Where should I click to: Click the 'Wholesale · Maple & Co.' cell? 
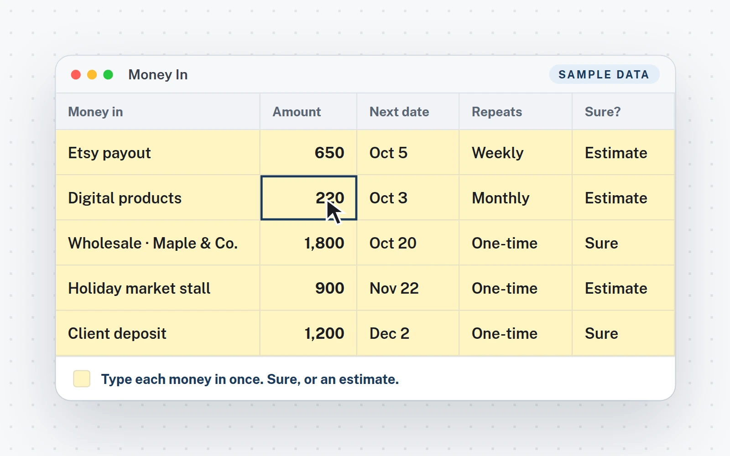point(158,243)
